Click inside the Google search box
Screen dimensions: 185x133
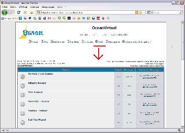[x=166, y=12]
